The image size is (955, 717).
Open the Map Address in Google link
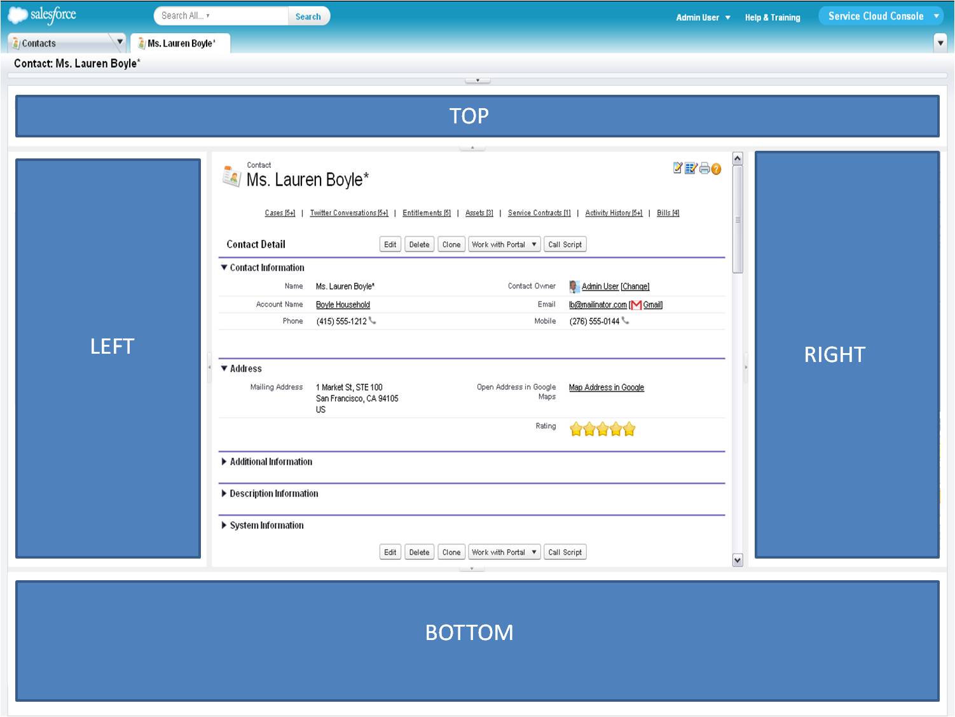pyautogui.click(x=606, y=387)
